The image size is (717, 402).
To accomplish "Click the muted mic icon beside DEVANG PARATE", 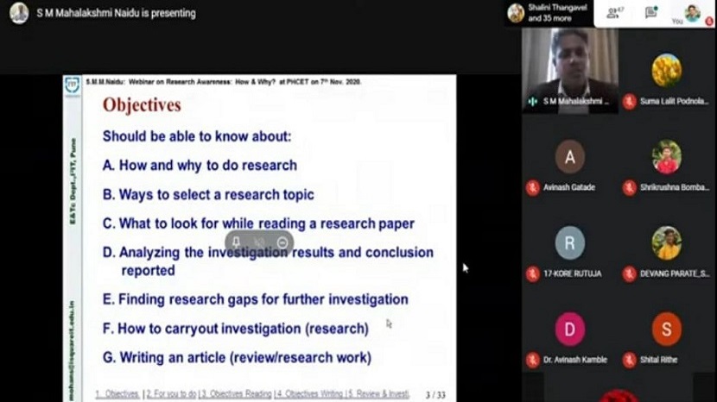I will pyautogui.click(x=630, y=274).
